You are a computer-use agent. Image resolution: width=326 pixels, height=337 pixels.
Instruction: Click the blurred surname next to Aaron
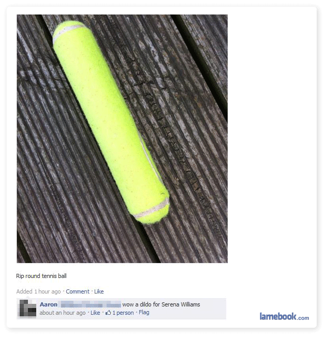tap(91, 304)
